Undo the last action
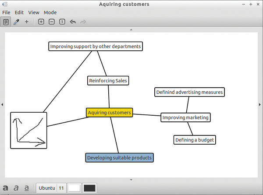The width and height of the screenshot is (263, 195). [73, 22]
